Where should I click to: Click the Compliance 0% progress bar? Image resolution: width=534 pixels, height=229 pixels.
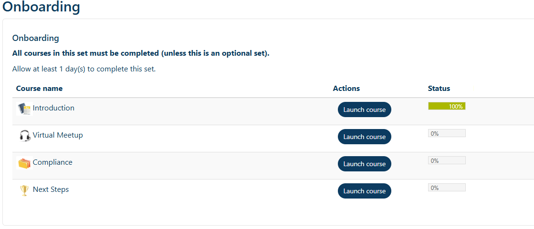[447, 160]
